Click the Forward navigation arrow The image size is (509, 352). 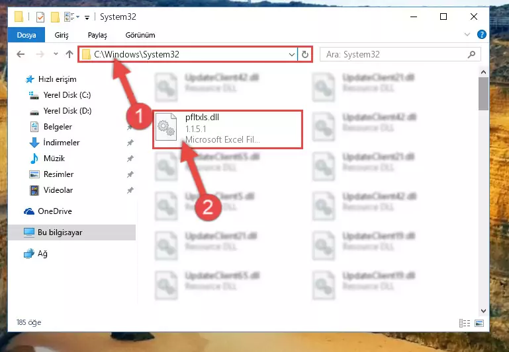pyautogui.click(x=40, y=54)
